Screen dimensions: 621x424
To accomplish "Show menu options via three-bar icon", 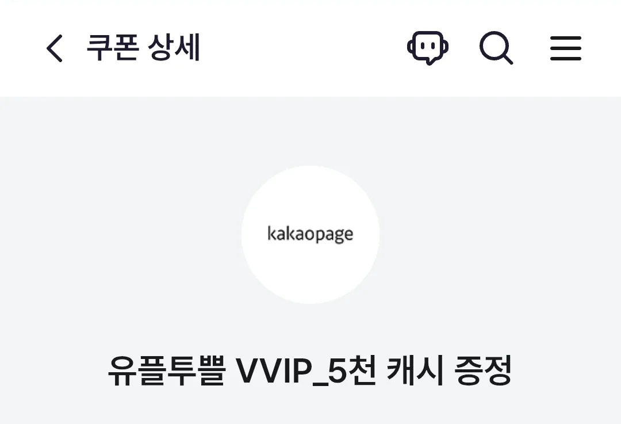I will click(566, 48).
